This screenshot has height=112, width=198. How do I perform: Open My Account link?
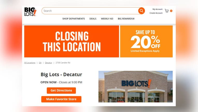click(x=157, y=9)
